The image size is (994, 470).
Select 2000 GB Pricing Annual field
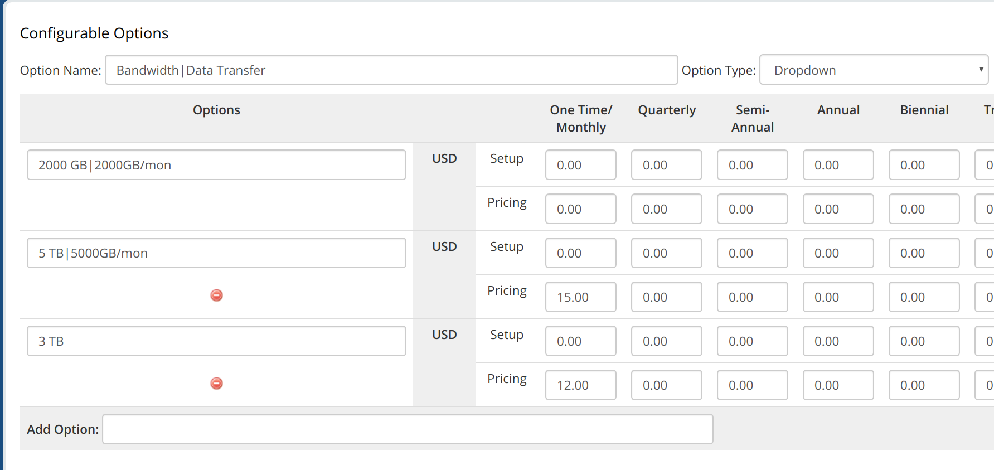click(838, 209)
